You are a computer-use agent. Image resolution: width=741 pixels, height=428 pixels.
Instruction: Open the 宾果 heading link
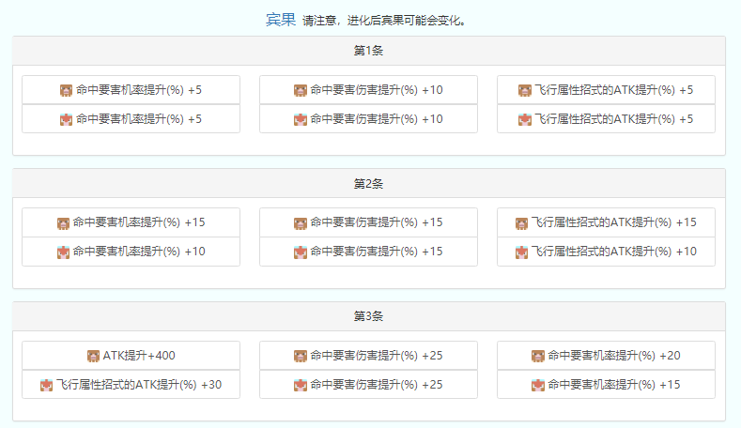coord(281,20)
